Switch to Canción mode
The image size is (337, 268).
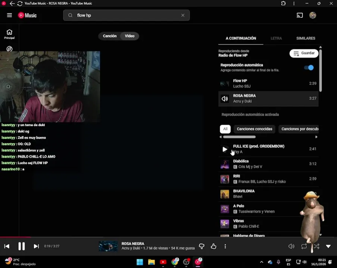[x=110, y=36]
